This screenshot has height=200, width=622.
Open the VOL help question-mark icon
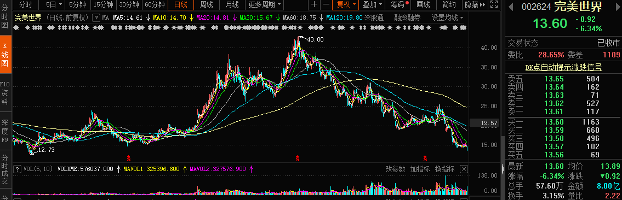pos(17,169)
